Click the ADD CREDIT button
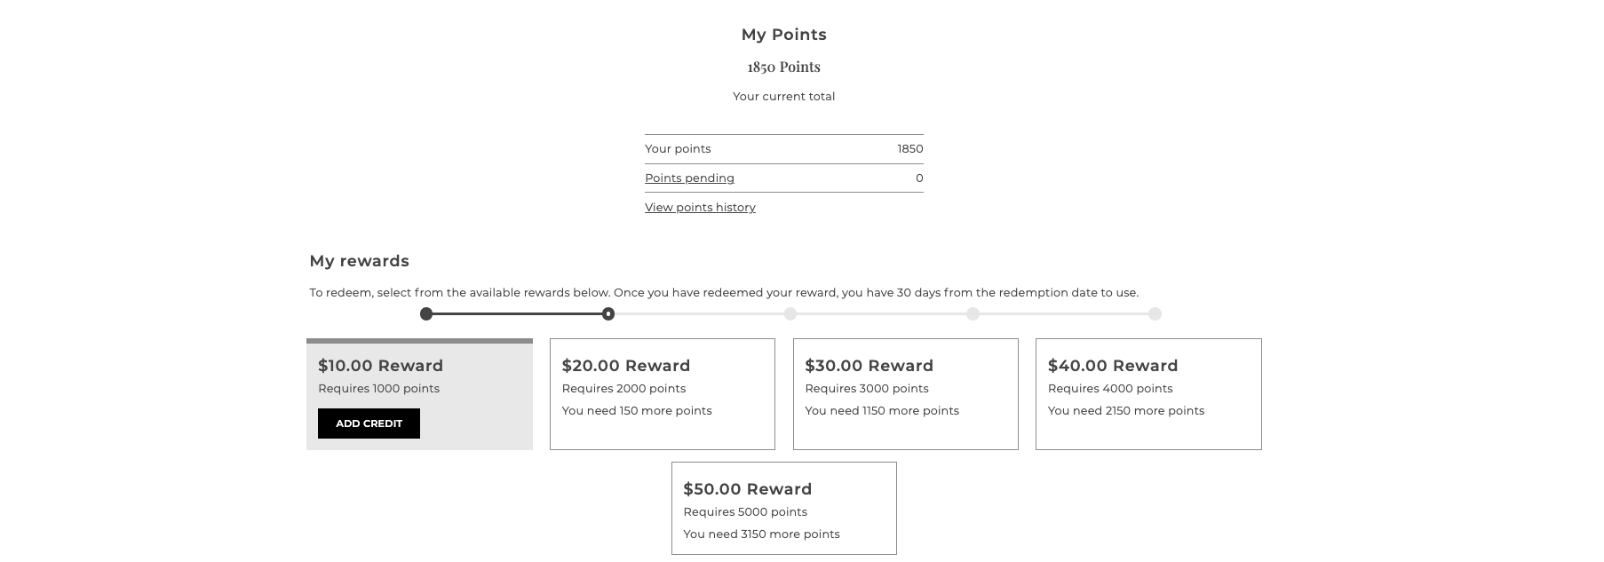1604x562 pixels. point(369,423)
